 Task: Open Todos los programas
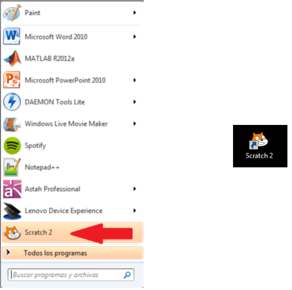pos(72,253)
